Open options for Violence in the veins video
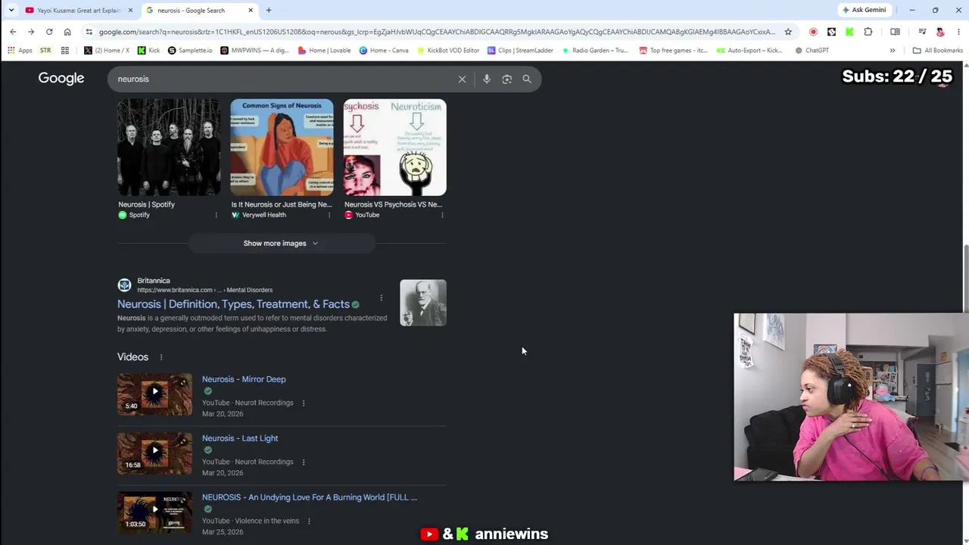969x545 pixels. [x=309, y=521]
